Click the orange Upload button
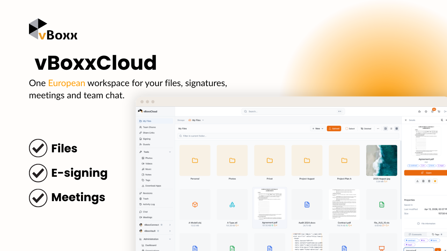The width and height of the screenshot is (447, 251). click(334, 129)
